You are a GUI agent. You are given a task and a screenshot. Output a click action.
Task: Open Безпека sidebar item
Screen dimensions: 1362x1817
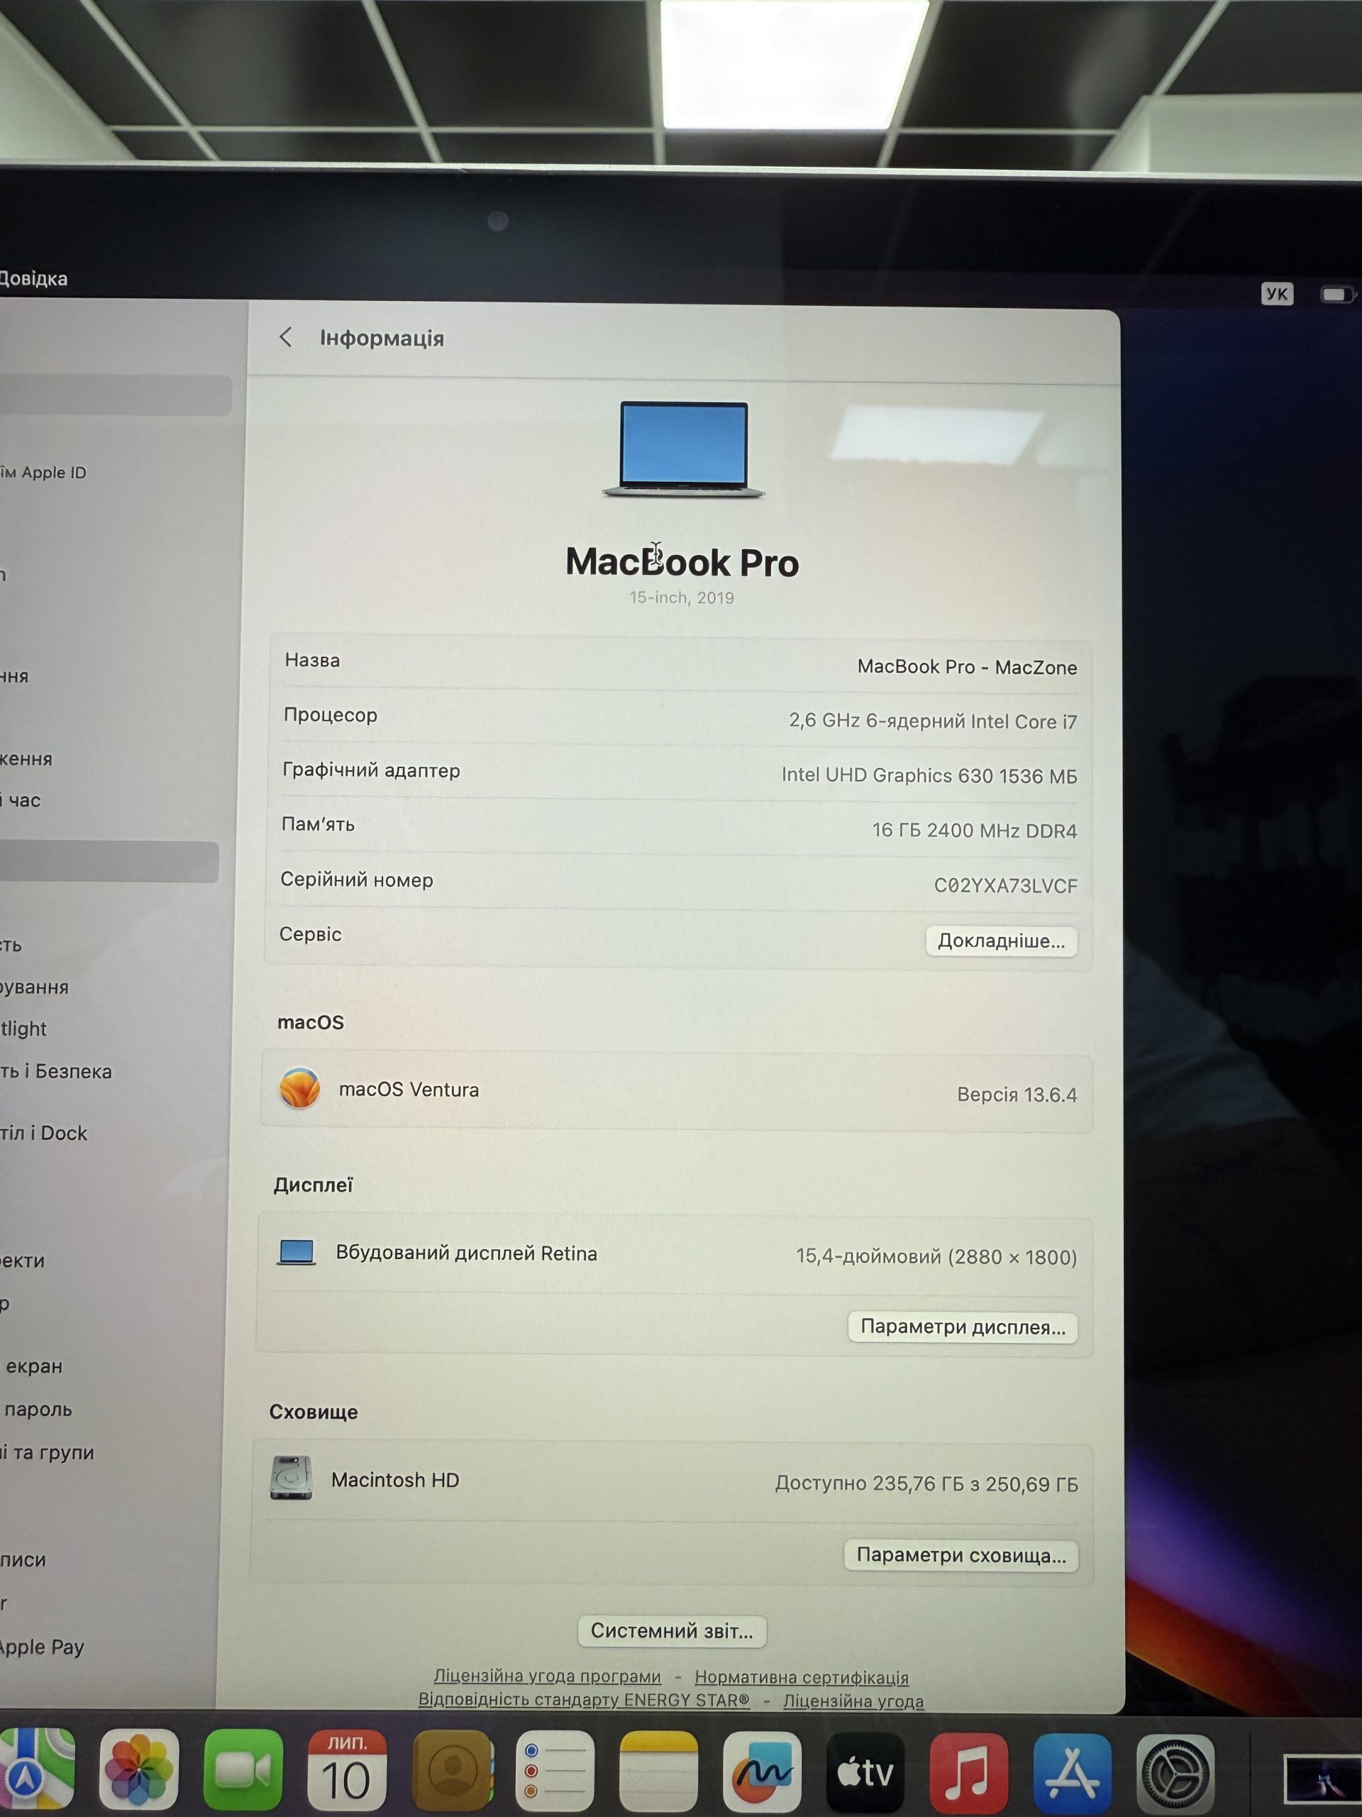(x=56, y=1071)
